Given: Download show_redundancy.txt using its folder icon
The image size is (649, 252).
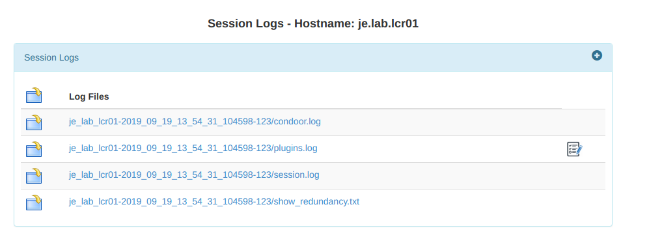Looking at the screenshot, I should click(34, 203).
